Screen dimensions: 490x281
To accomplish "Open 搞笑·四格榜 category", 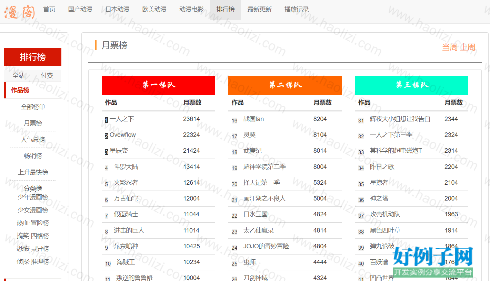I will pyautogui.click(x=33, y=236).
